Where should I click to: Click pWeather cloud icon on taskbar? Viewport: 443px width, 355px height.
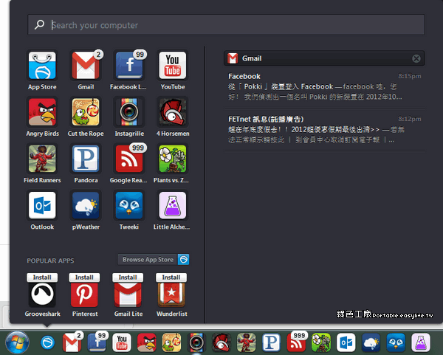click(x=371, y=342)
